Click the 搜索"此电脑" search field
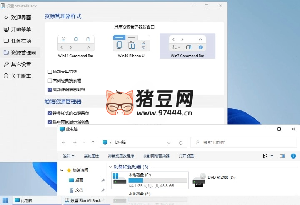 pos(244,142)
